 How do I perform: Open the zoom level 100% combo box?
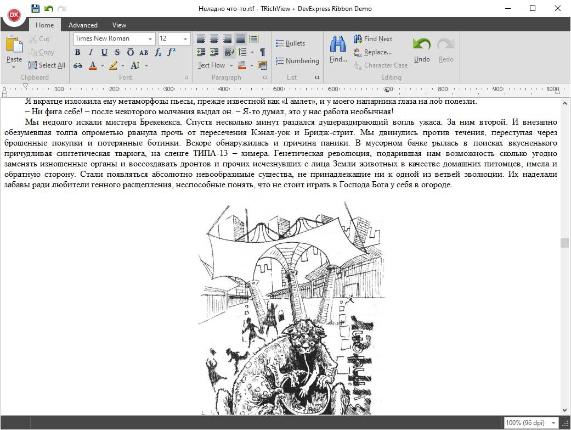(552, 423)
